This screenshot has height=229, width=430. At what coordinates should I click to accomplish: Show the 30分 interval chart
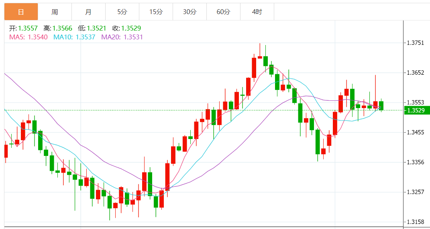(190, 12)
